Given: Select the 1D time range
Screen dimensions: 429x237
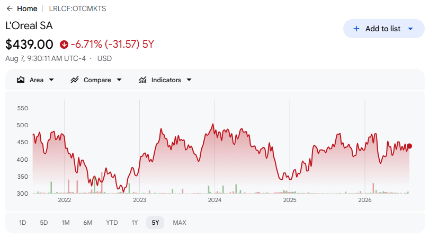Looking at the screenshot, I should tap(22, 223).
